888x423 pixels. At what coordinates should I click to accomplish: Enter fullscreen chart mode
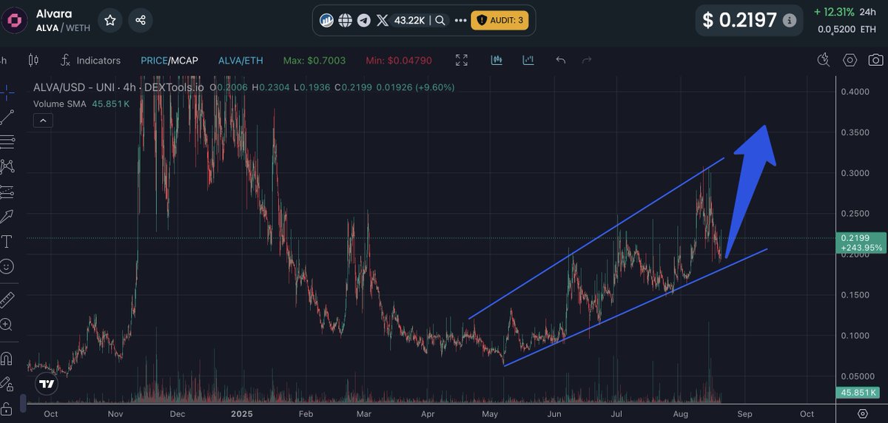coord(462,61)
